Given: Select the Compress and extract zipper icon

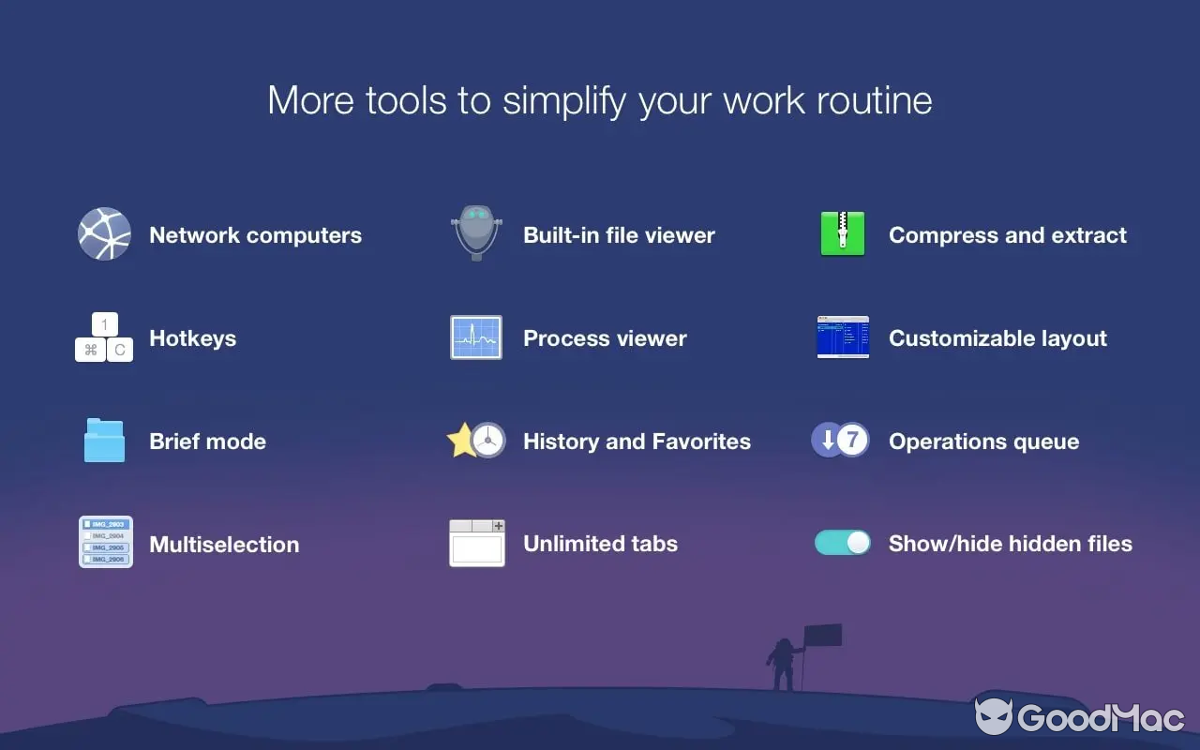Looking at the screenshot, I should pyautogui.click(x=842, y=234).
